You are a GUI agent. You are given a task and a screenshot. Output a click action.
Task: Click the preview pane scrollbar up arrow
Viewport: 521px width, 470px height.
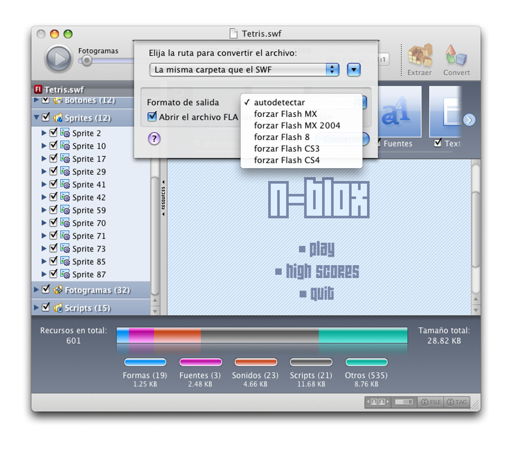[476, 299]
